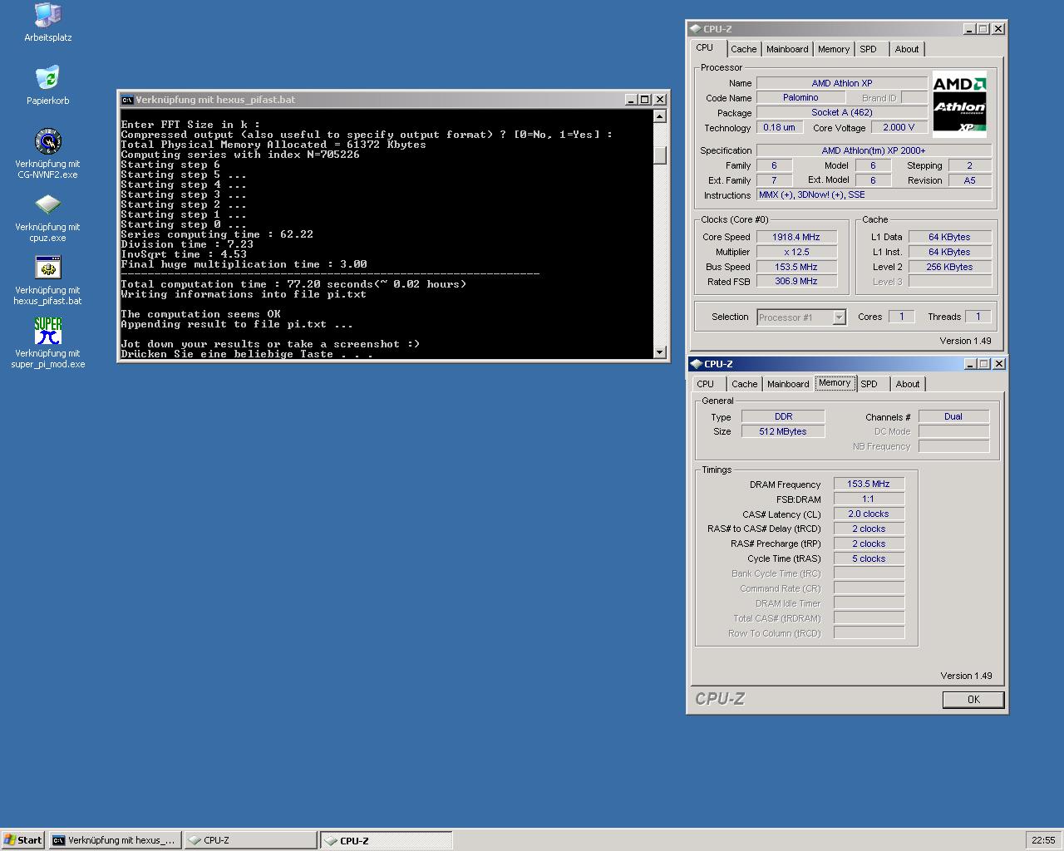The height and width of the screenshot is (851, 1064).
Task: Click the console scrollbar up arrow
Action: (660, 116)
